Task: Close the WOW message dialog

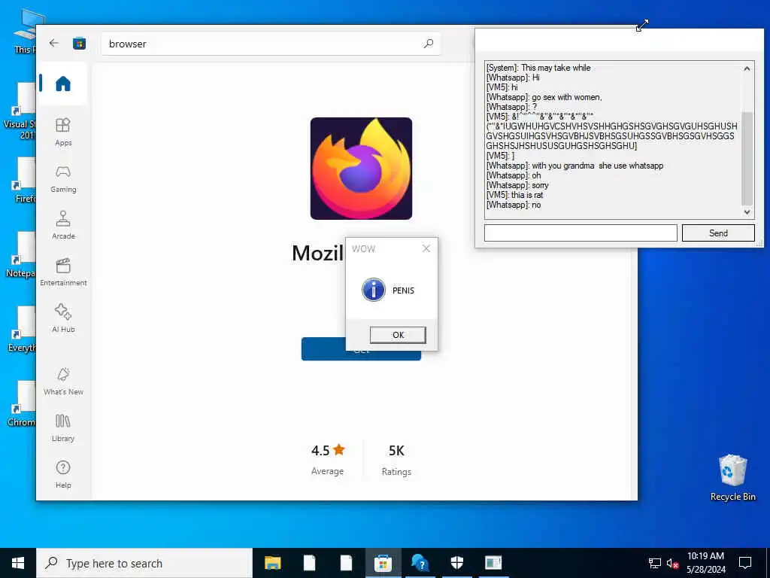Action: tap(426, 248)
